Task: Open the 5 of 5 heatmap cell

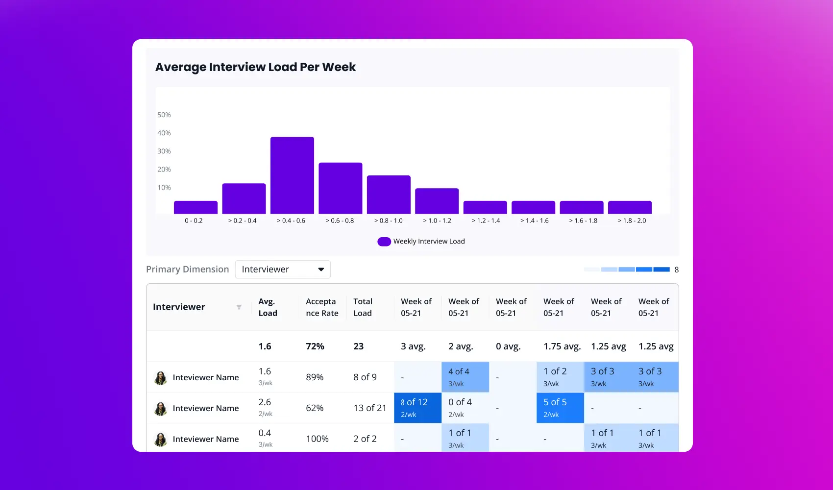Action: click(560, 408)
